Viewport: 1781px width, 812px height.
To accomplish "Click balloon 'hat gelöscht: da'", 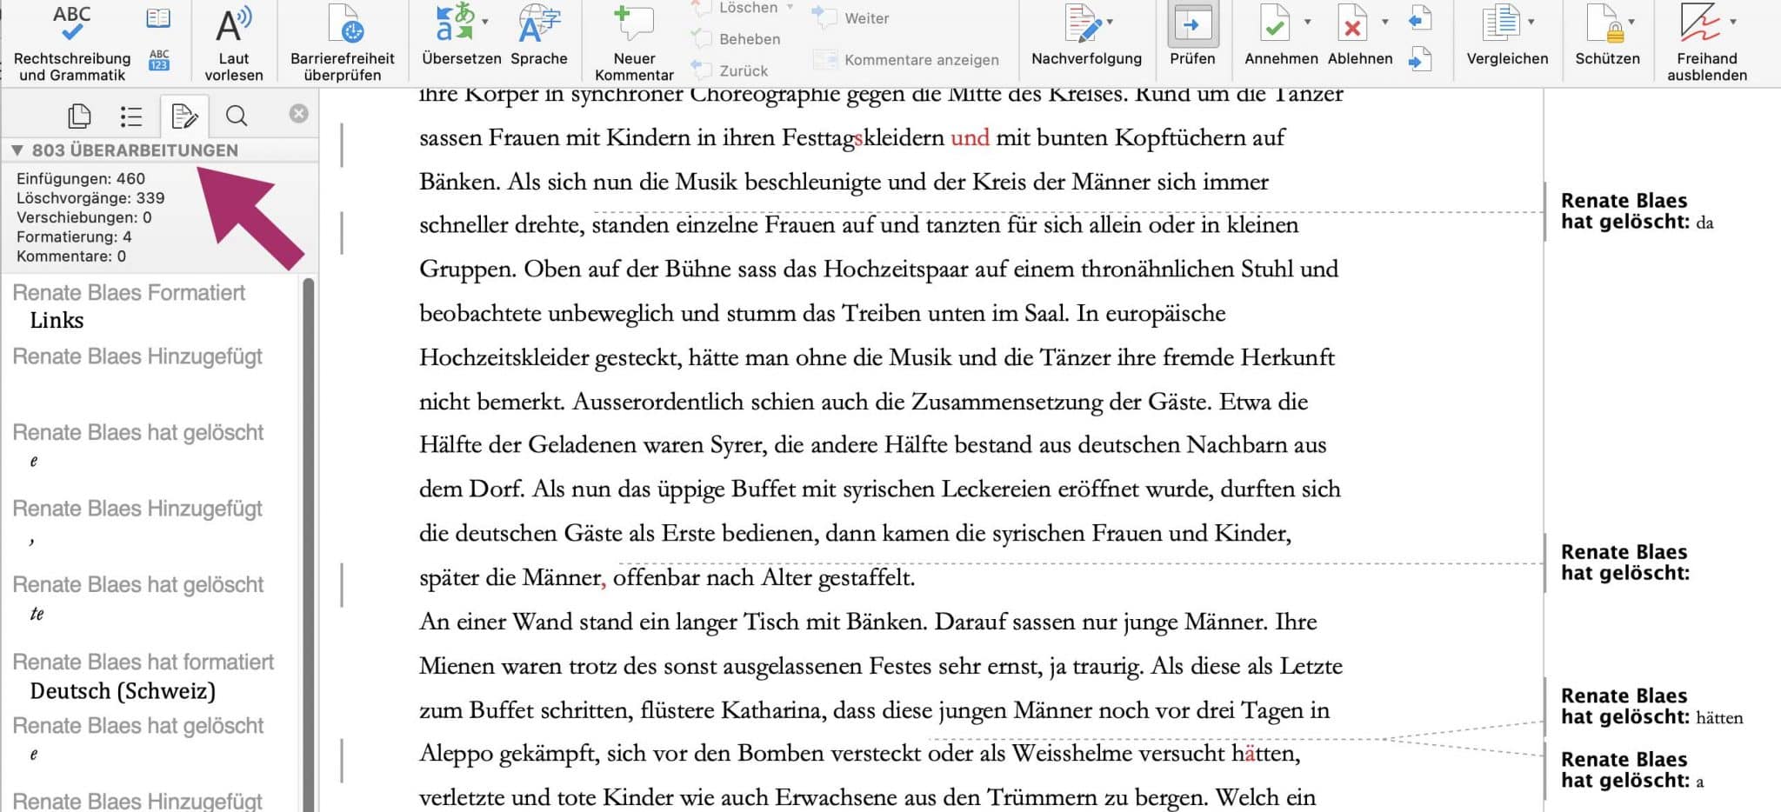I will click(1637, 211).
